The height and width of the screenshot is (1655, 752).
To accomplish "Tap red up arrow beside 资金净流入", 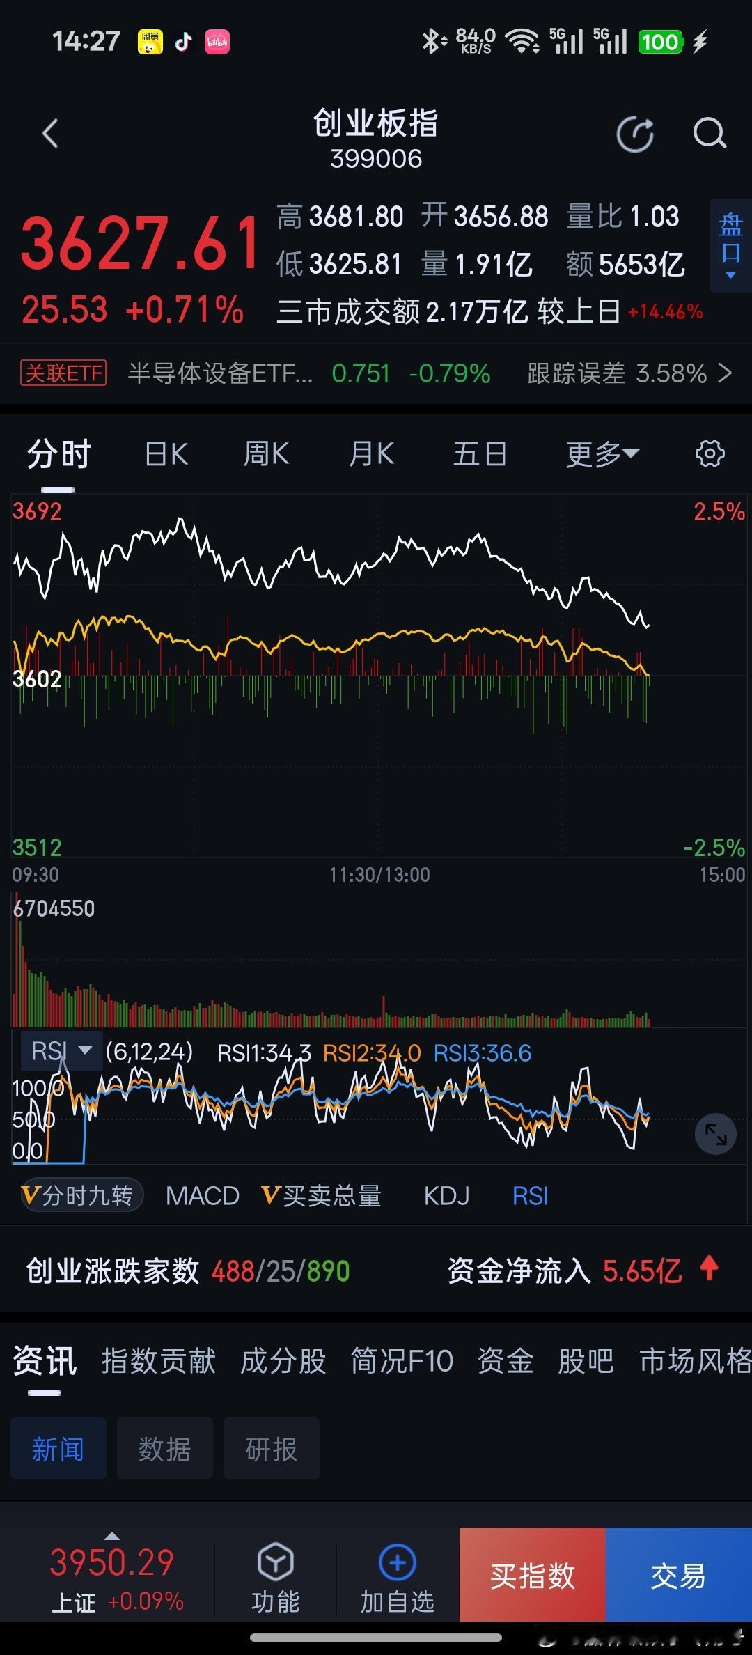I will (709, 1268).
